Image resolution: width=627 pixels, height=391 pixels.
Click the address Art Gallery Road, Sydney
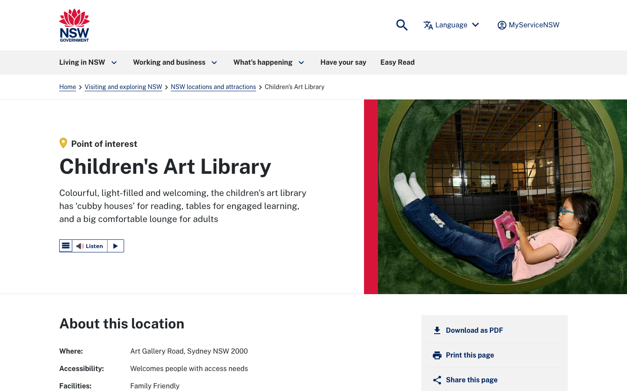(x=189, y=351)
